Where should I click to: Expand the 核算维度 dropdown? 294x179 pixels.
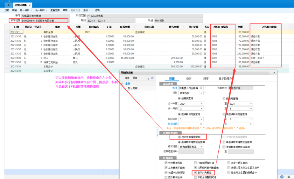[202, 147]
